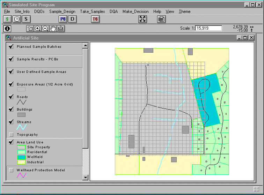Screen dimensions: 264x195
Task: Select the zoom in magnifier tool
Action: (38, 29)
